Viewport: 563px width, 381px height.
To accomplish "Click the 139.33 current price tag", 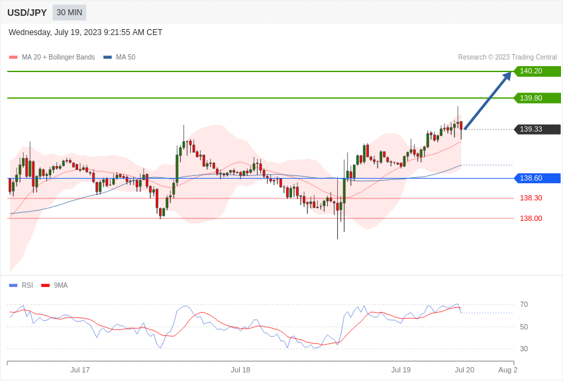I will click(x=537, y=129).
